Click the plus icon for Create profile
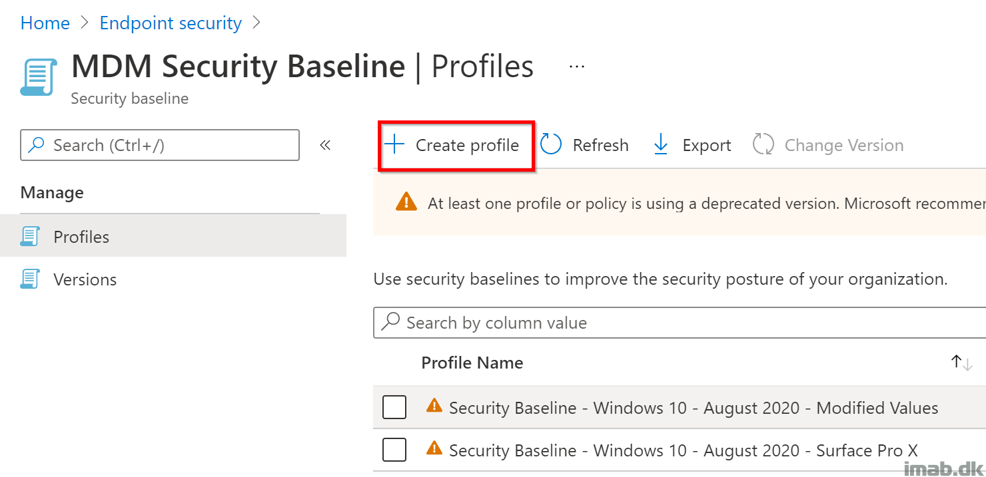This screenshot has height=477, width=986. 395,145
